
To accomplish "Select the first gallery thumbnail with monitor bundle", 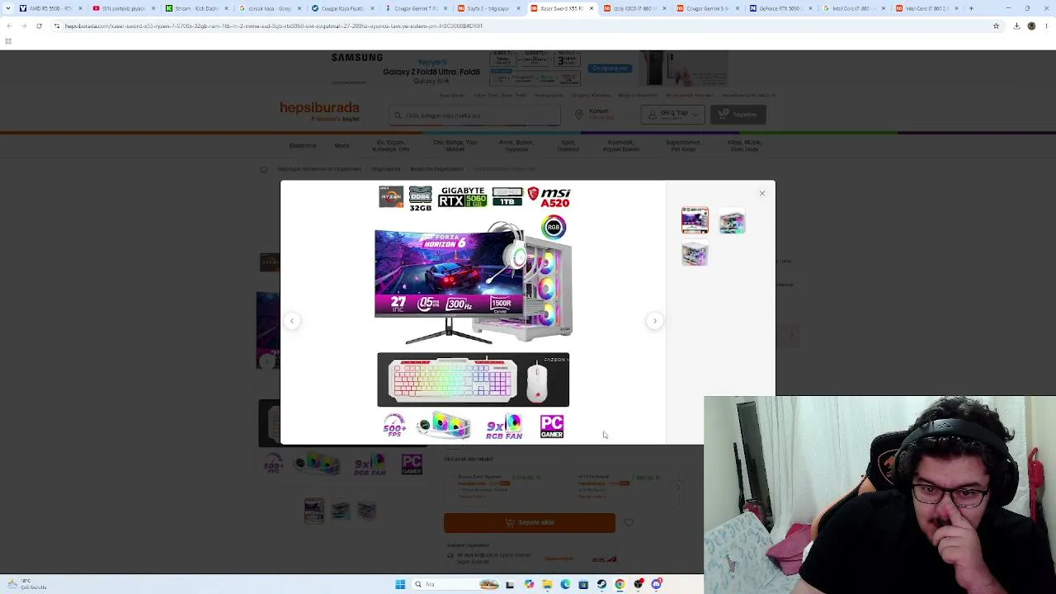I will point(695,221).
